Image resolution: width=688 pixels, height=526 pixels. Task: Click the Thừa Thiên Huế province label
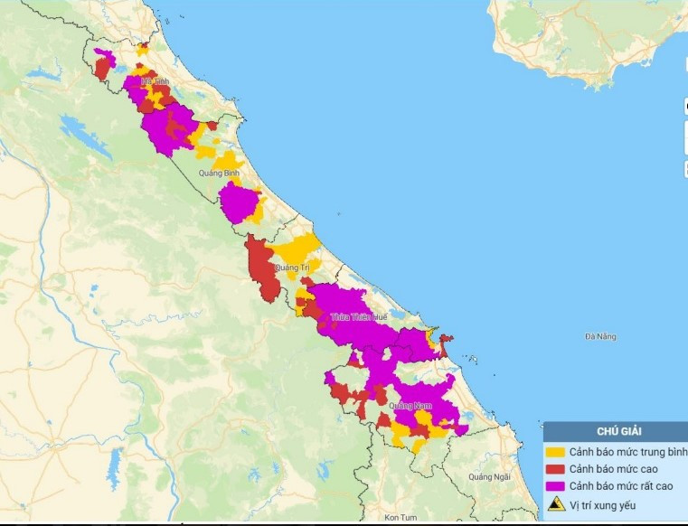pos(359,318)
